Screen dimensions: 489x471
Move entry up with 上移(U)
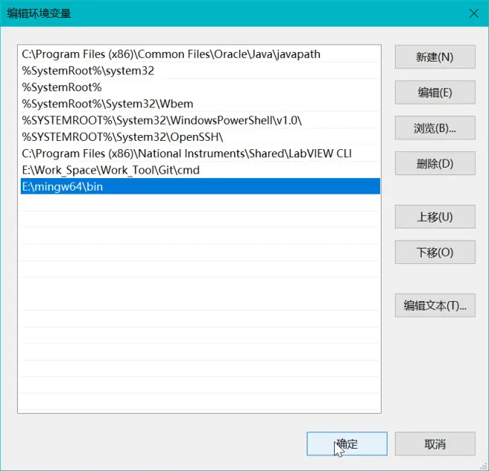435,217
